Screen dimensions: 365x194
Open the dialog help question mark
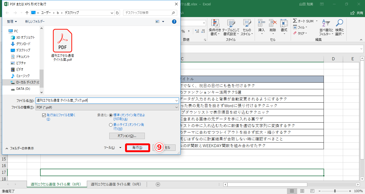coord(174,22)
